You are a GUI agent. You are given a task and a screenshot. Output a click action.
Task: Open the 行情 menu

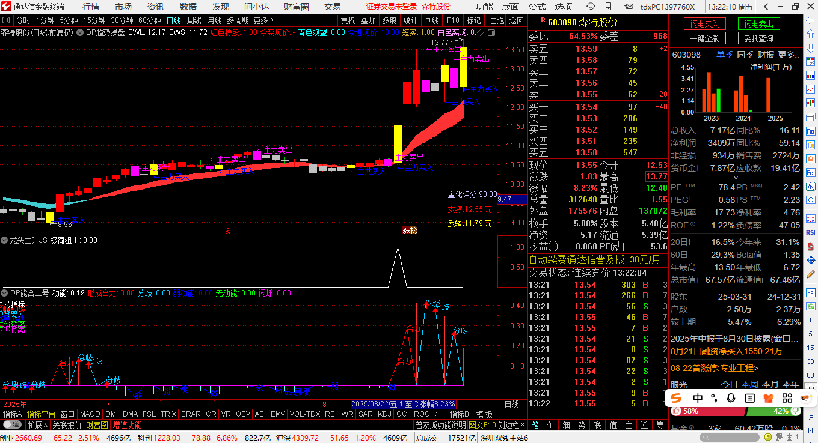[x=91, y=7]
